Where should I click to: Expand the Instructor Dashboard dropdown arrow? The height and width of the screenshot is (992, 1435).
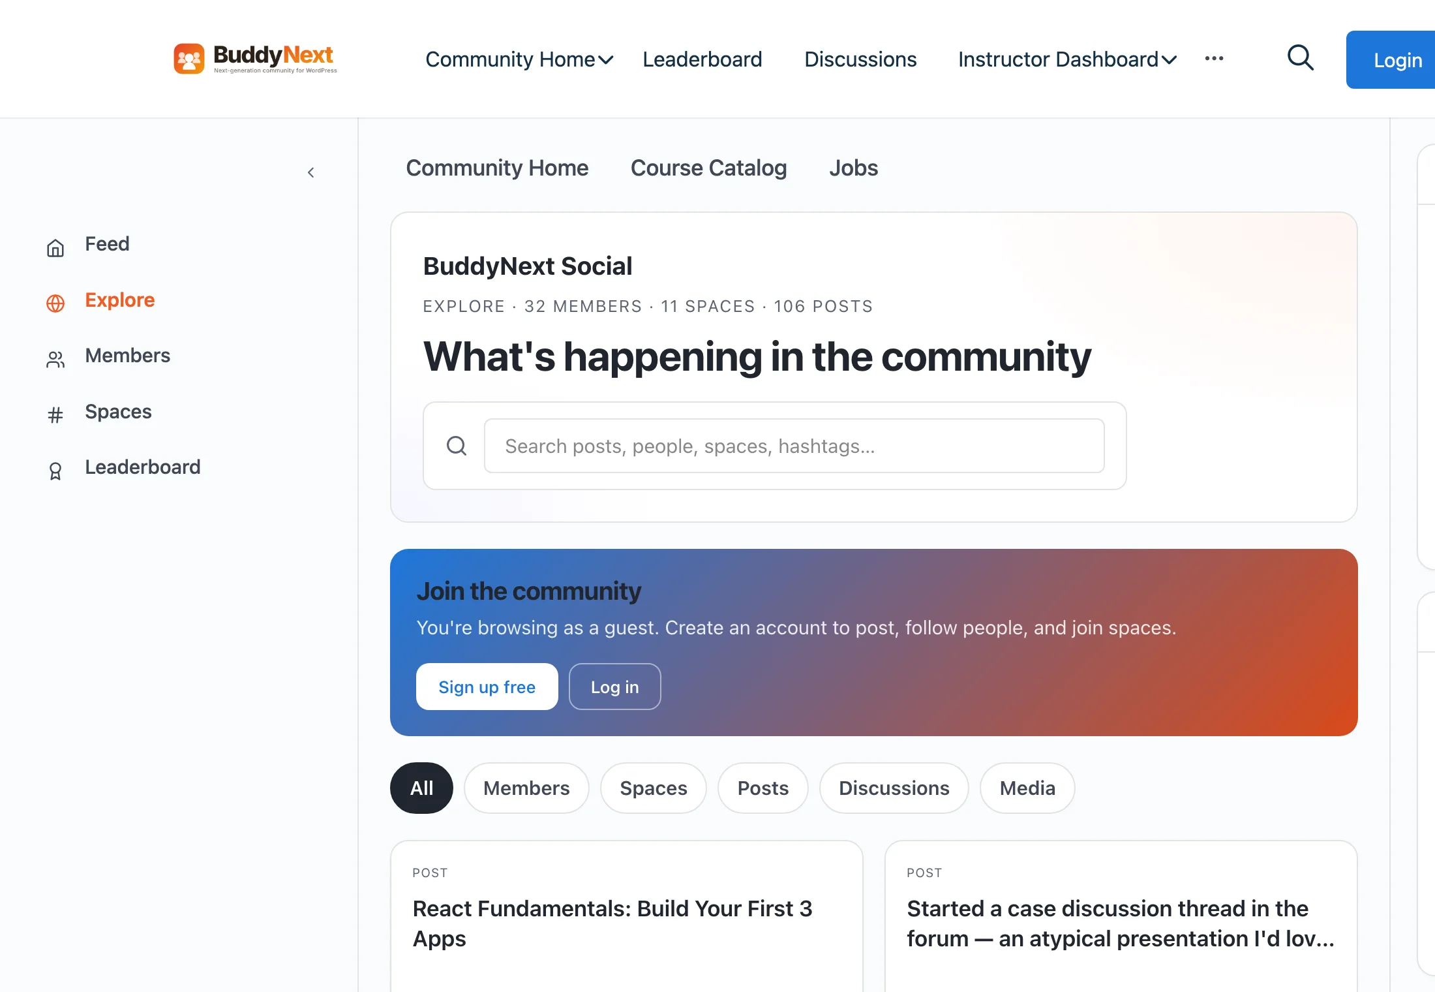(x=1170, y=60)
